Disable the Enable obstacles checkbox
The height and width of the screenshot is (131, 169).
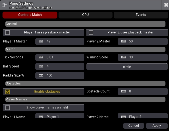(x=8, y=92)
